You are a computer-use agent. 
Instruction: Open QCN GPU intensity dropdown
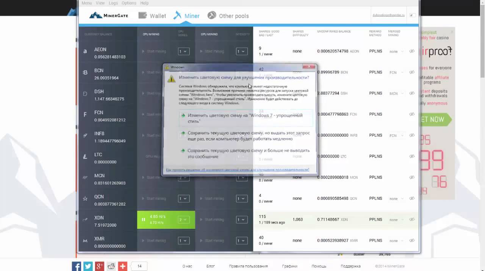[242, 198]
